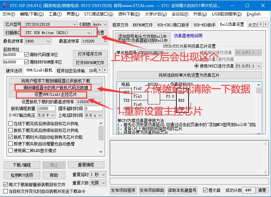Switch to the 程序加密后传输 tab
The height and width of the screenshot is (197, 271).
tap(71, 71)
